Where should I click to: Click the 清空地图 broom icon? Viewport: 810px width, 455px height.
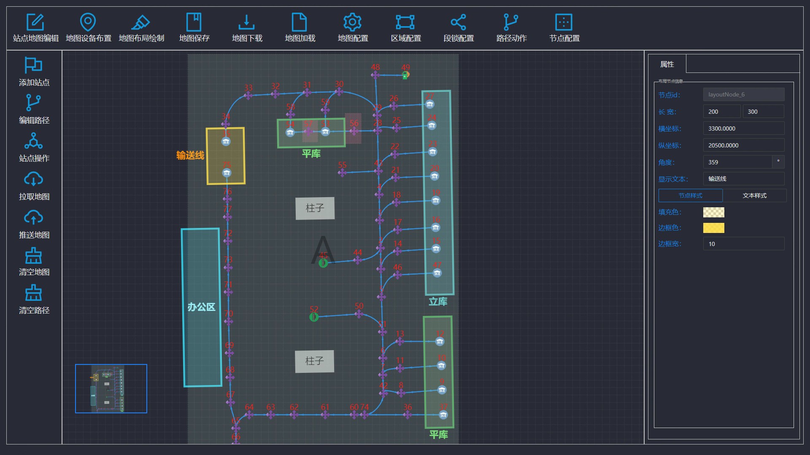pyautogui.click(x=34, y=256)
